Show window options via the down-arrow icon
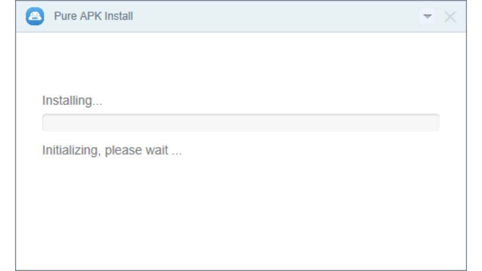This screenshot has height=271, width=482. click(x=427, y=16)
